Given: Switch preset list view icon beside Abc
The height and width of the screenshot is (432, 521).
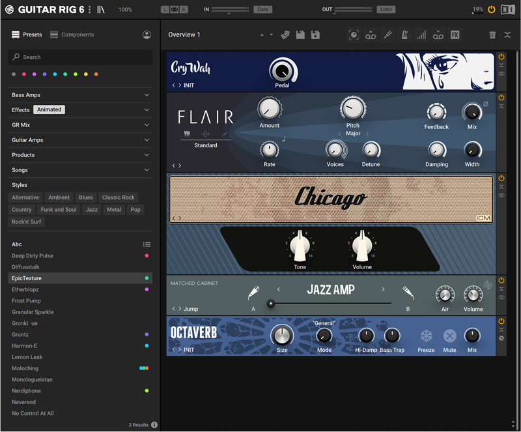Looking at the screenshot, I should click(147, 244).
